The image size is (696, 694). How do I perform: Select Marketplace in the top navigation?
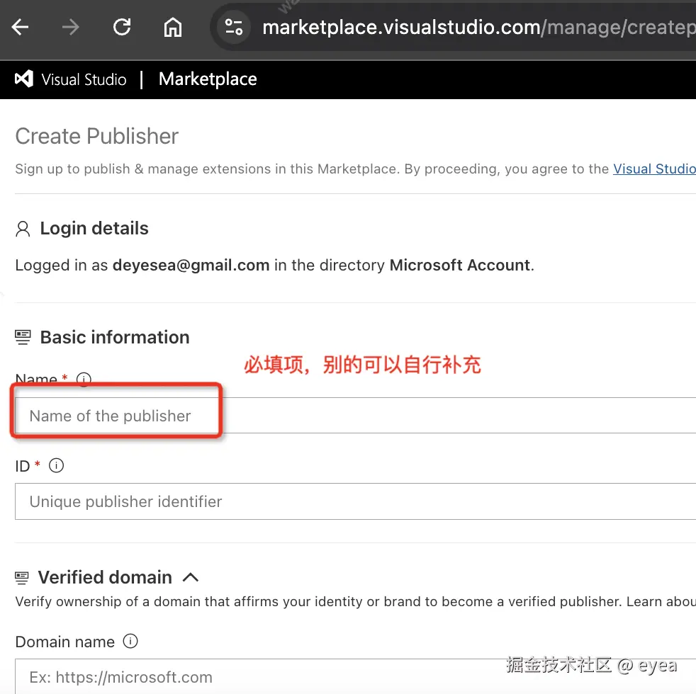tap(208, 79)
